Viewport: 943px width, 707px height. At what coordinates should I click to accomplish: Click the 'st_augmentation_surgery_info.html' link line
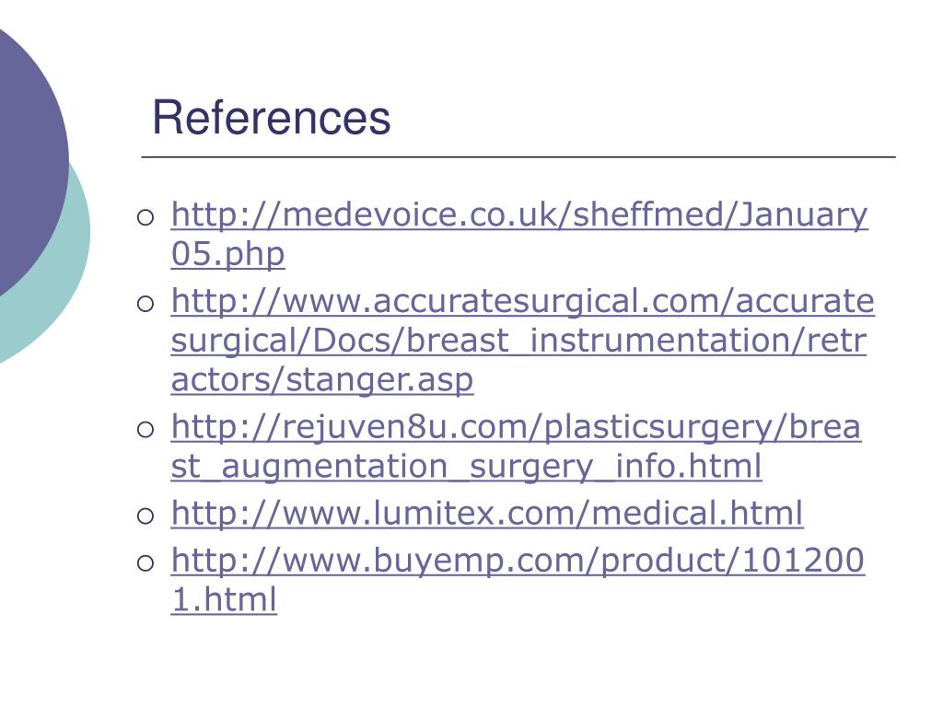click(x=466, y=467)
